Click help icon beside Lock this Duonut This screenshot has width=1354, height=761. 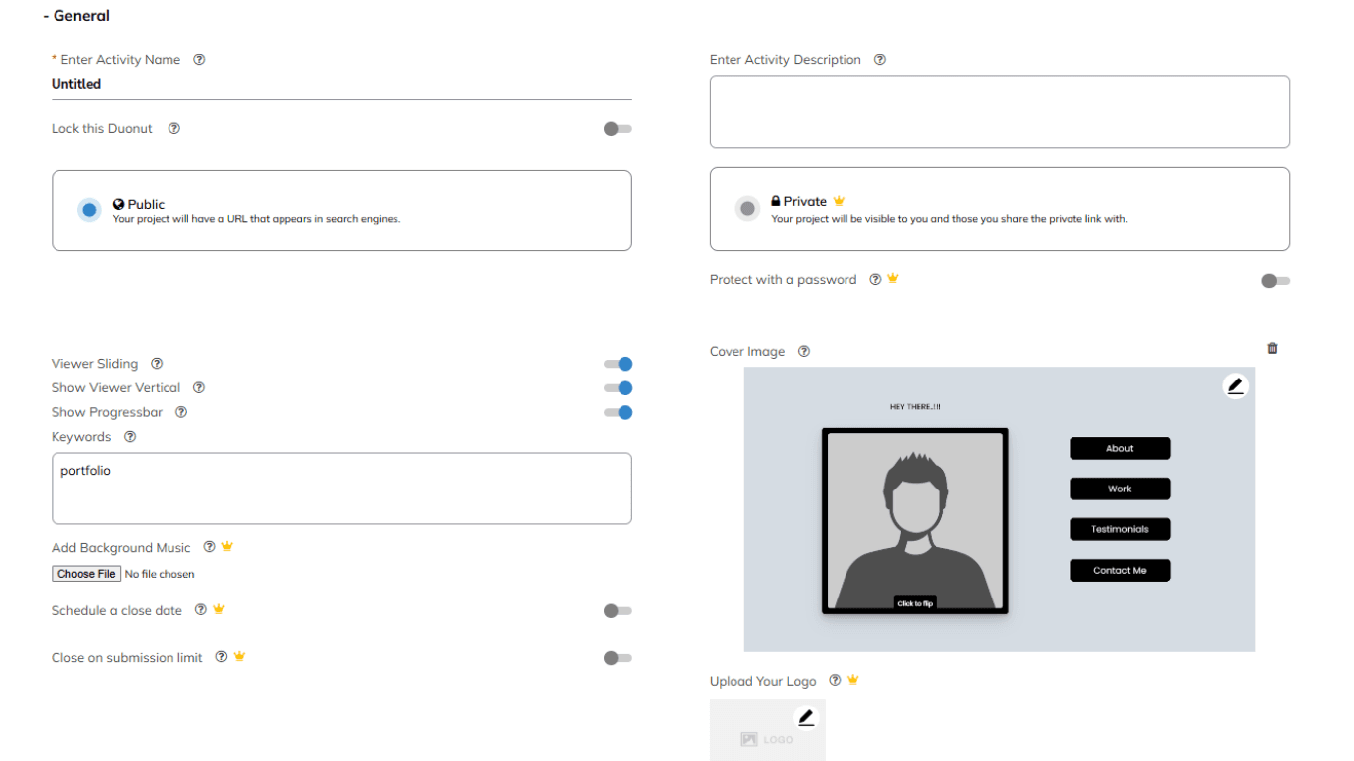pyautogui.click(x=174, y=129)
